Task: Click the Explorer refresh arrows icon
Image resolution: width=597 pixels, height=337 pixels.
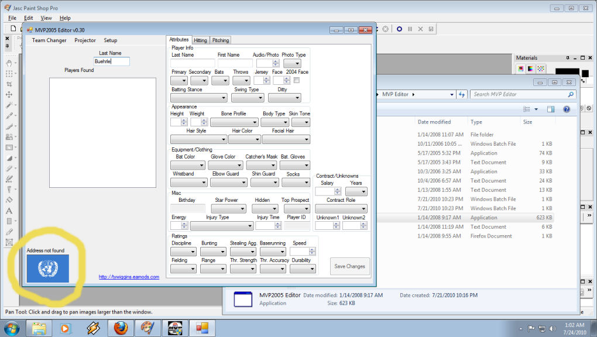Action: pyautogui.click(x=462, y=94)
